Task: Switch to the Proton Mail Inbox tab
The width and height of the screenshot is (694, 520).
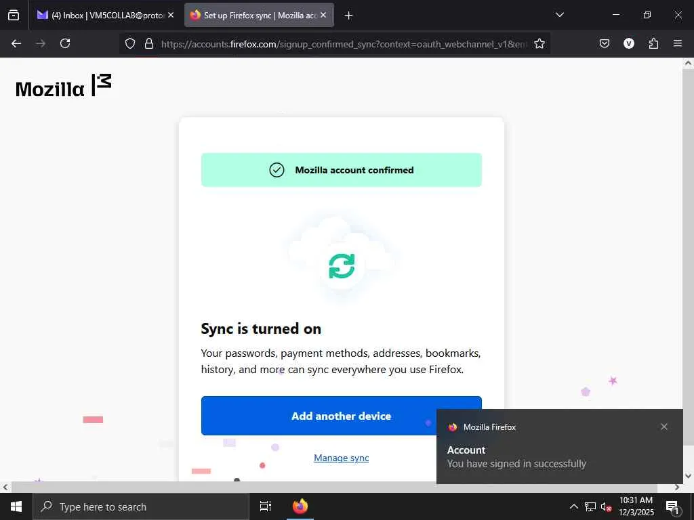Action: coord(105,15)
